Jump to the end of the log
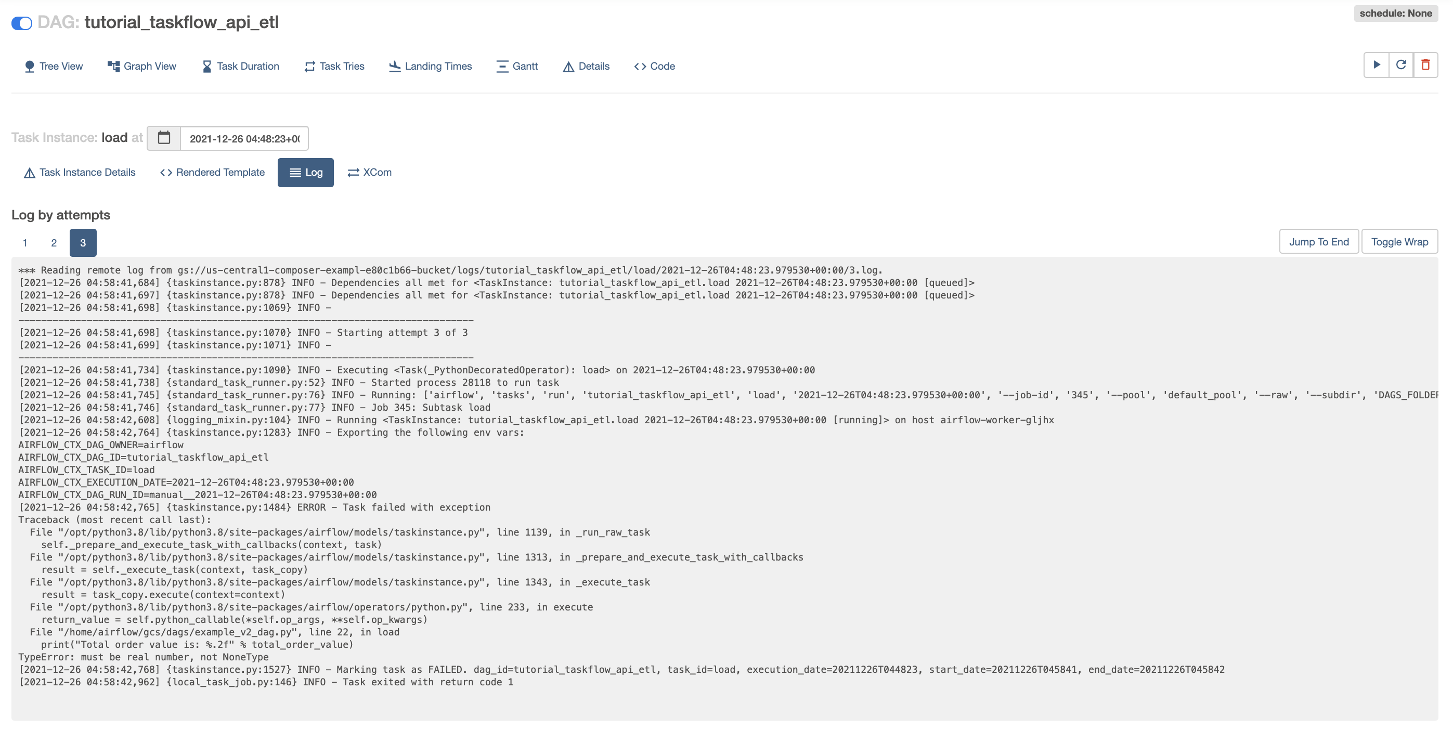The width and height of the screenshot is (1453, 729). tap(1318, 241)
